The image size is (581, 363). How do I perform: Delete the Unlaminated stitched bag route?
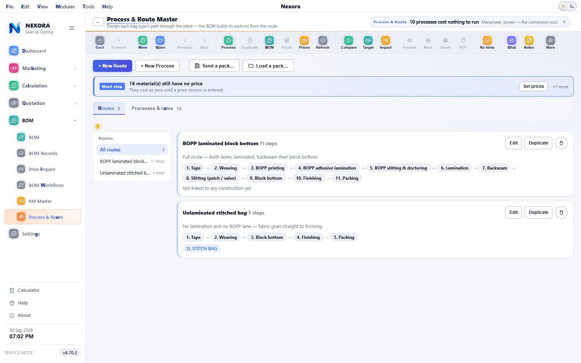pyautogui.click(x=561, y=212)
